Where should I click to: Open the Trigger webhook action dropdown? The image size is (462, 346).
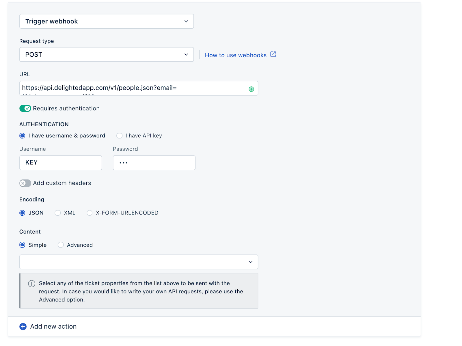[x=107, y=21]
